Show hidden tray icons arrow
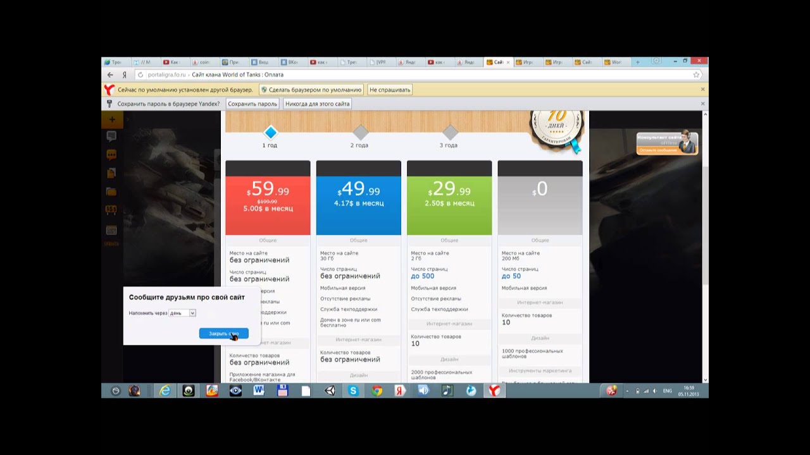 [627, 391]
